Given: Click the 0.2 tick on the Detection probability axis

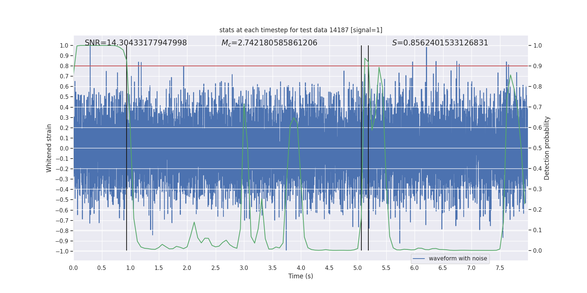Looking at the screenshot, I should [x=537, y=209].
